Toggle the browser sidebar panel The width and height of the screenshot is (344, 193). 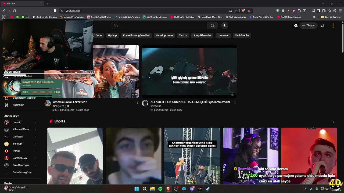pyautogui.click(x=318, y=11)
